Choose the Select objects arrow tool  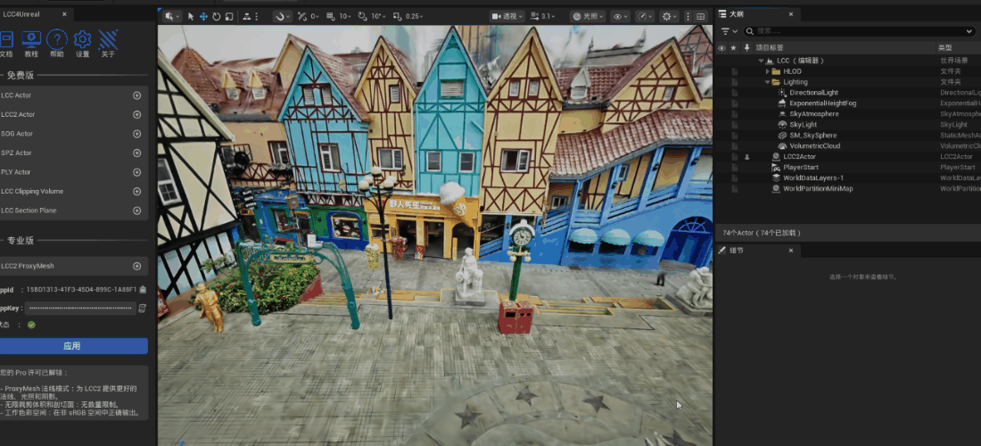click(191, 16)
